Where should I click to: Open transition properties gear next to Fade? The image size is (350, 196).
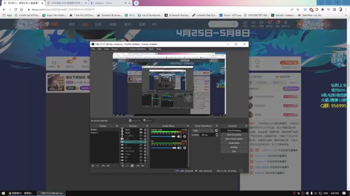pos(216,131)
